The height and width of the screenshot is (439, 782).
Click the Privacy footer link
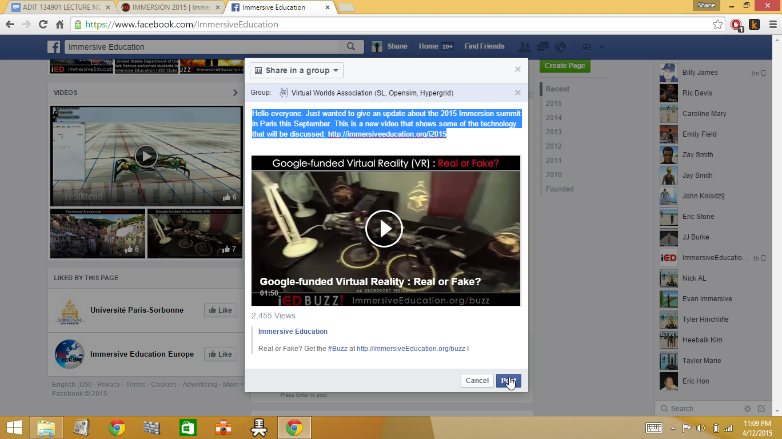[109, 385]
